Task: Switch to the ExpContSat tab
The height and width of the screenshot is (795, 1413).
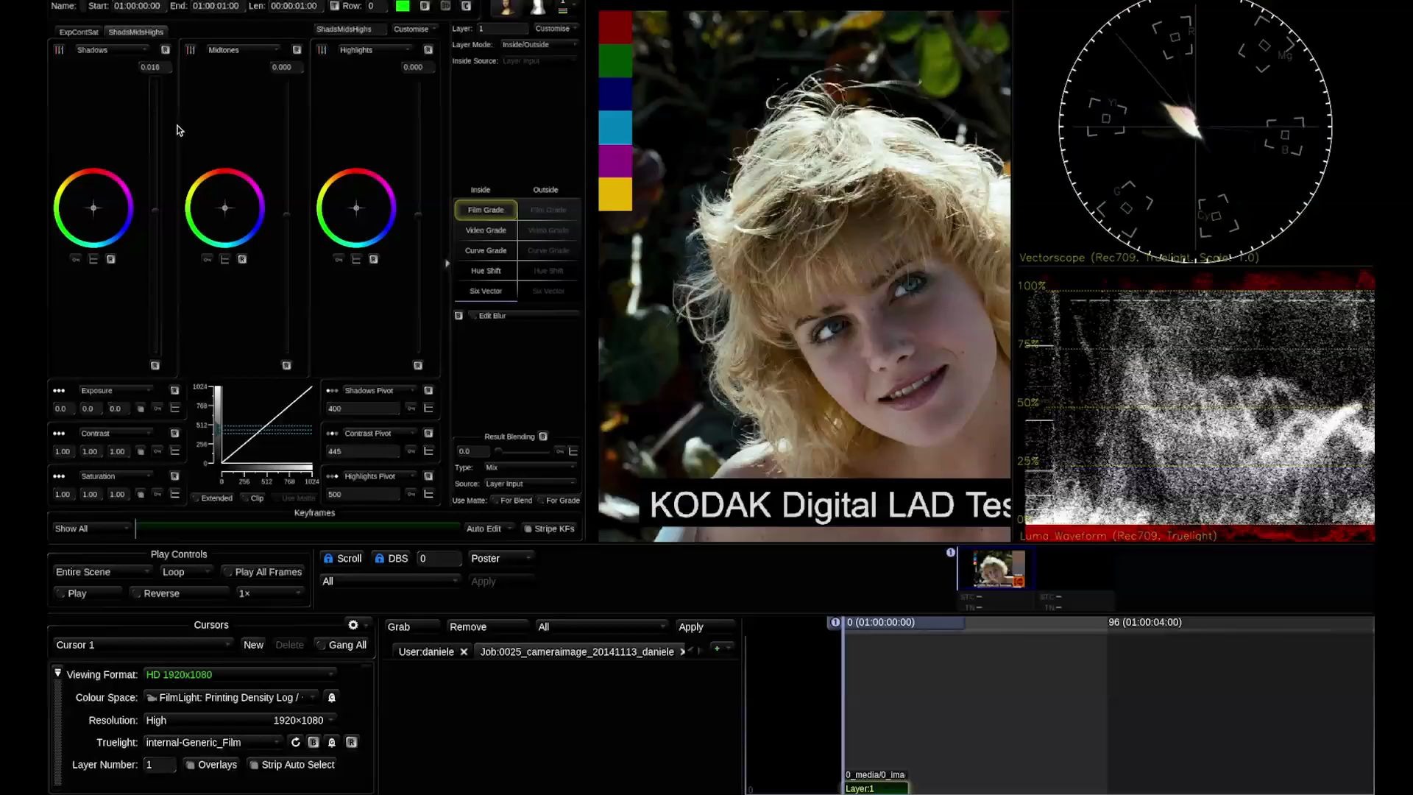Action: tap(79, 32)
